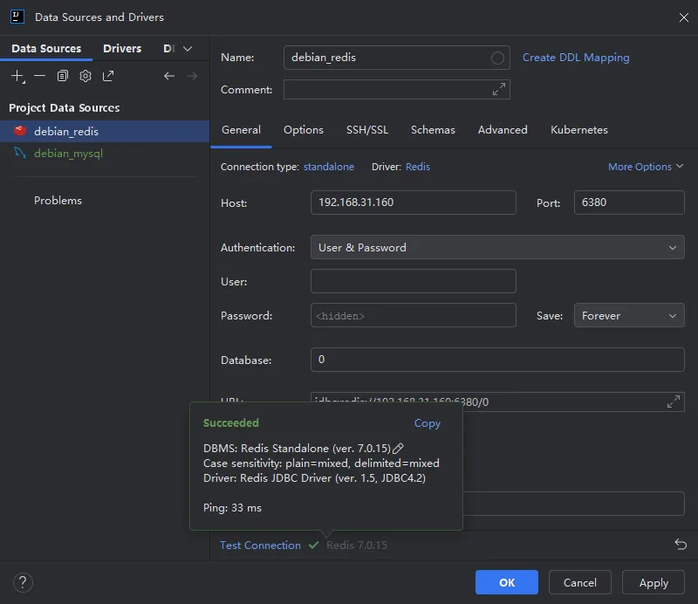Open the Save password Forever dropdown
Viewport: 698px width, 604px height.
[x=628, y=316]
